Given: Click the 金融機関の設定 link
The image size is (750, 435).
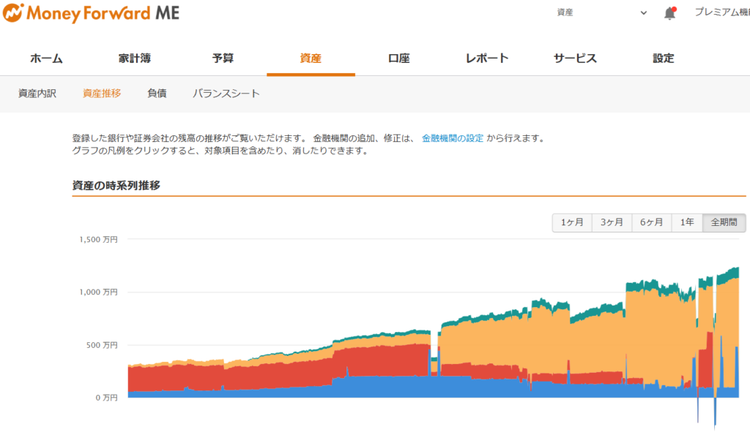Looking at the screenshot, I should tap(452, 138).
